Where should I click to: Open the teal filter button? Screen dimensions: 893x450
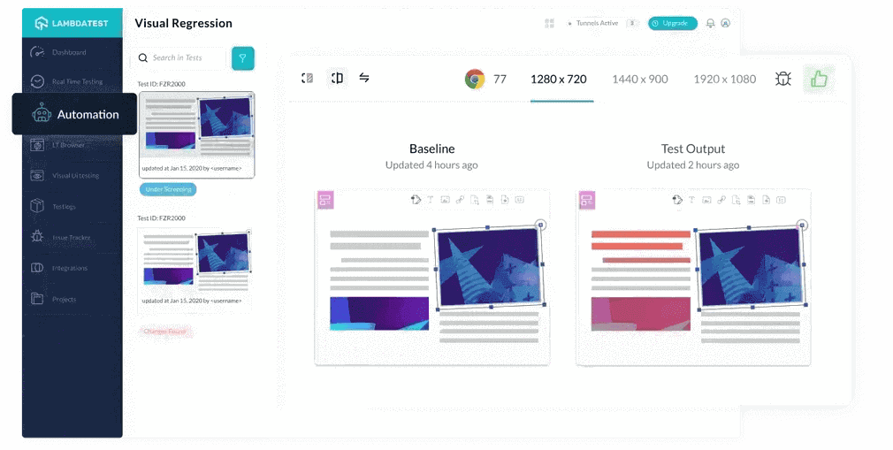tap(242, 58)
